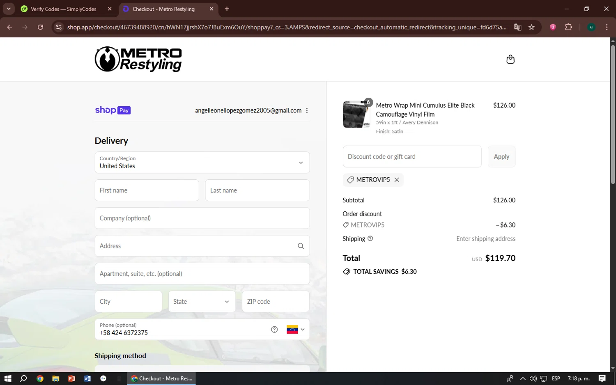Open network icon in system tray

click(543, 378)
